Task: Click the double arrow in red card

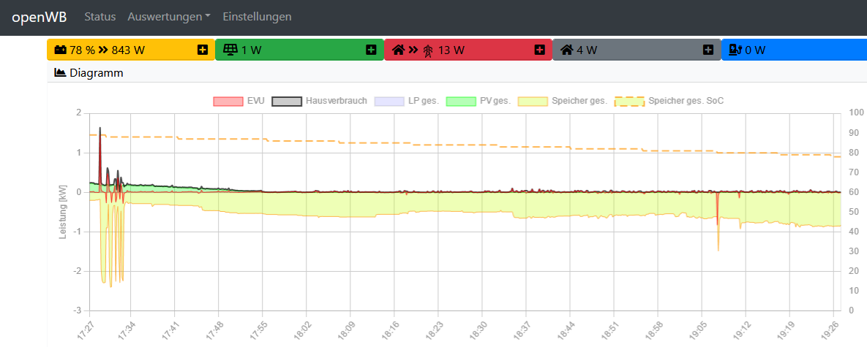Action: click(413, 50)
